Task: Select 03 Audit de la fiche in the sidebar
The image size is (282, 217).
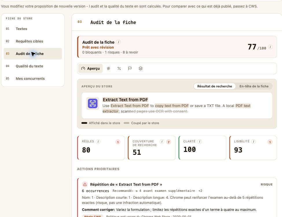Action: tap(33, 54)
